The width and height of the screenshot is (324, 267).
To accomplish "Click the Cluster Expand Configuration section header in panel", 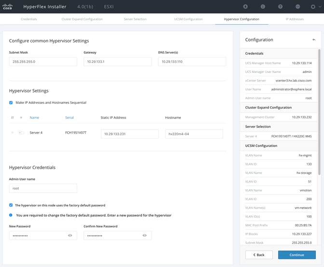I will 279,107.
